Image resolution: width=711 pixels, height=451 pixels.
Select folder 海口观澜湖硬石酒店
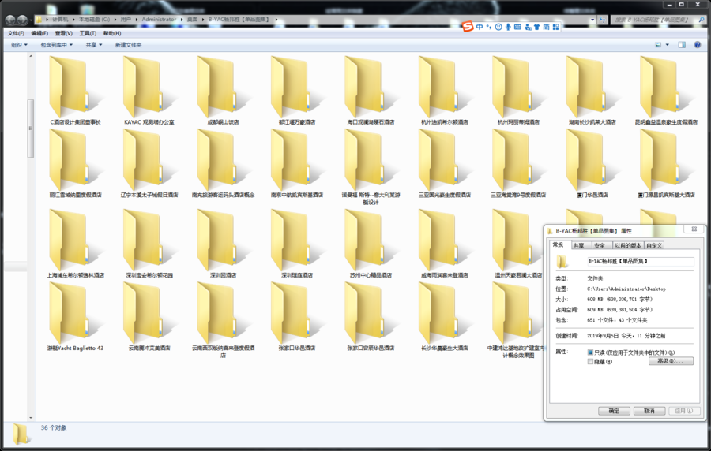371,91
